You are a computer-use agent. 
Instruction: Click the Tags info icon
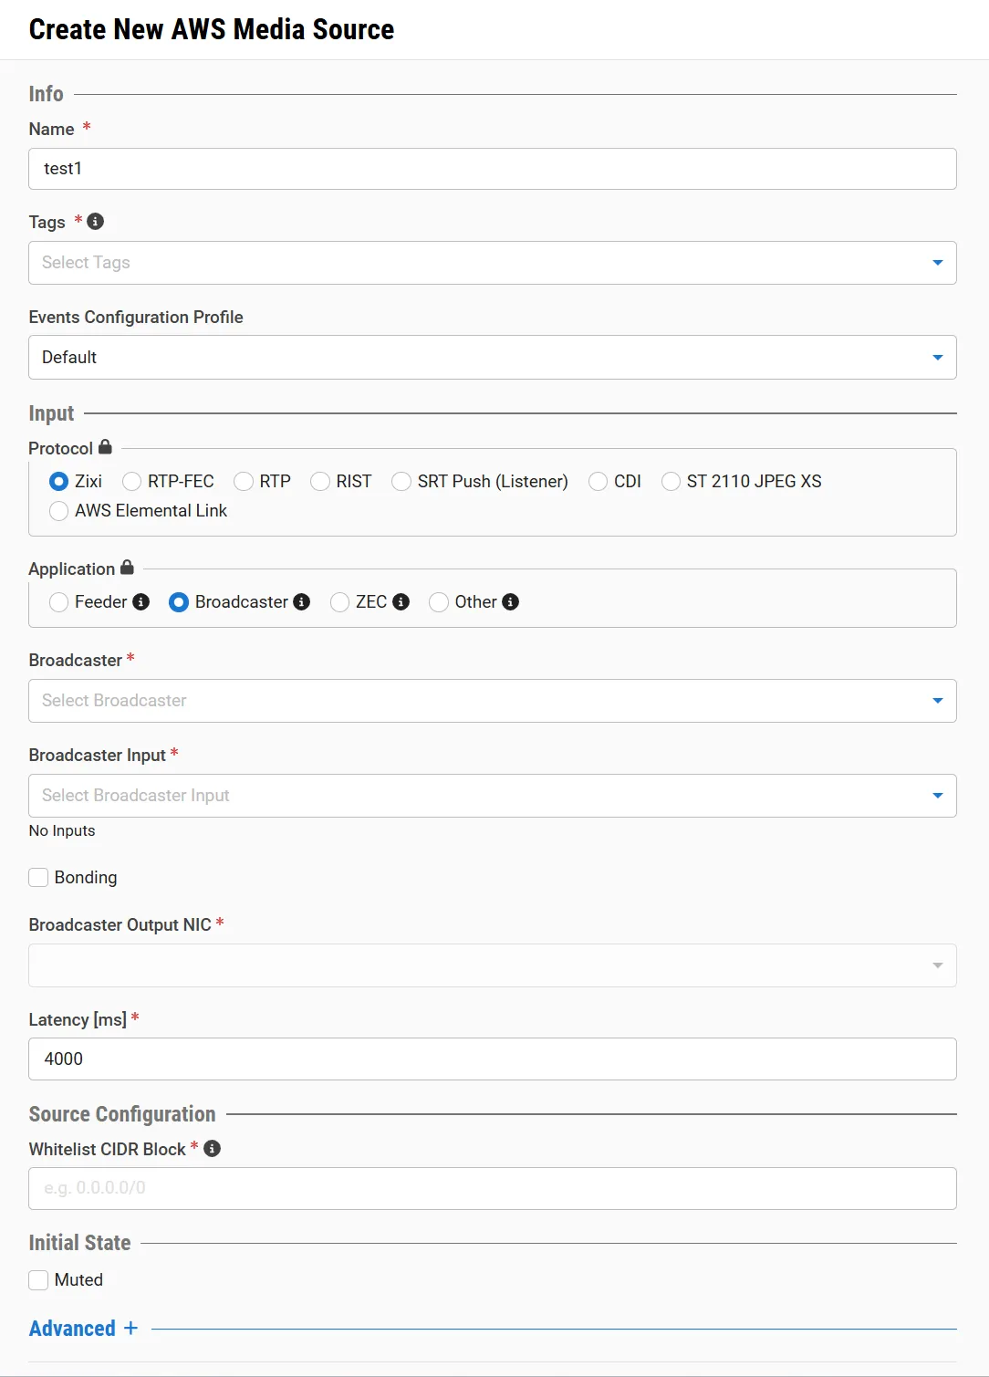pyautogui.click(x=95, y=222)
